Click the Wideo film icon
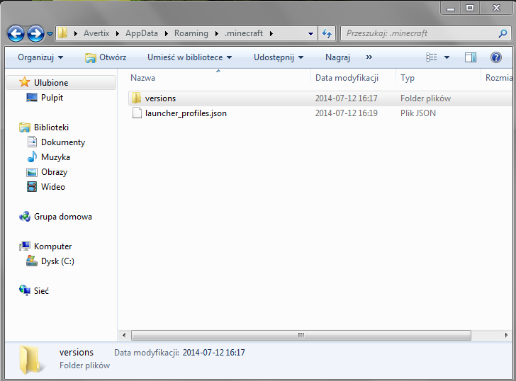 (x=32, y=187)
